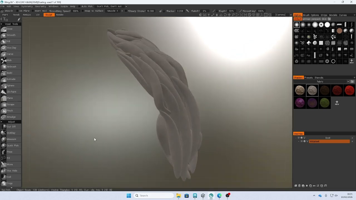Toggle the On Plane checkbox
356x200 pixels.
click(17, 11)
